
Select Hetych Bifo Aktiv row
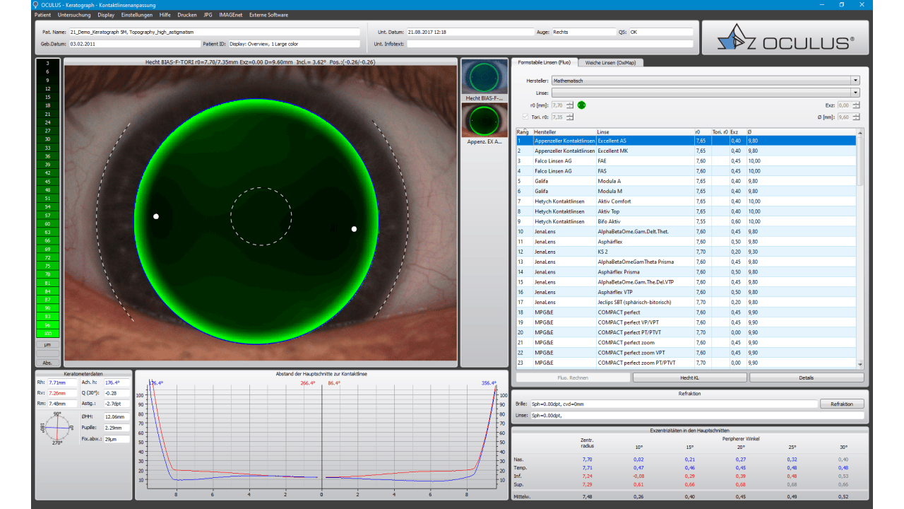(686, 221)
